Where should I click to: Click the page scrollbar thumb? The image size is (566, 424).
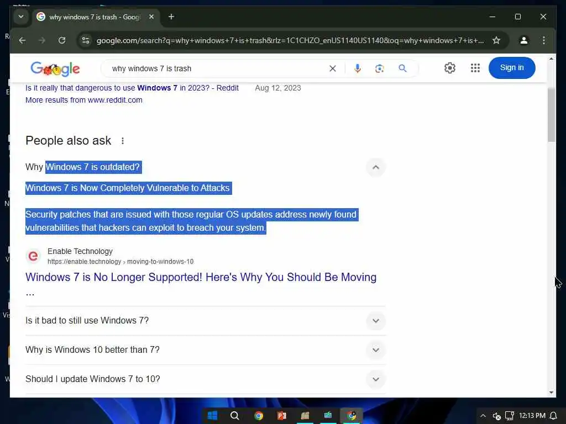[551, 115]
